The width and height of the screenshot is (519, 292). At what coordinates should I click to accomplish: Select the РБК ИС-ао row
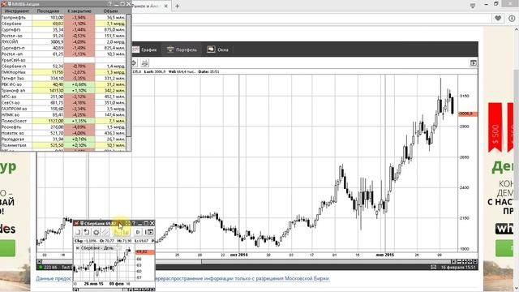pos(63,84)
